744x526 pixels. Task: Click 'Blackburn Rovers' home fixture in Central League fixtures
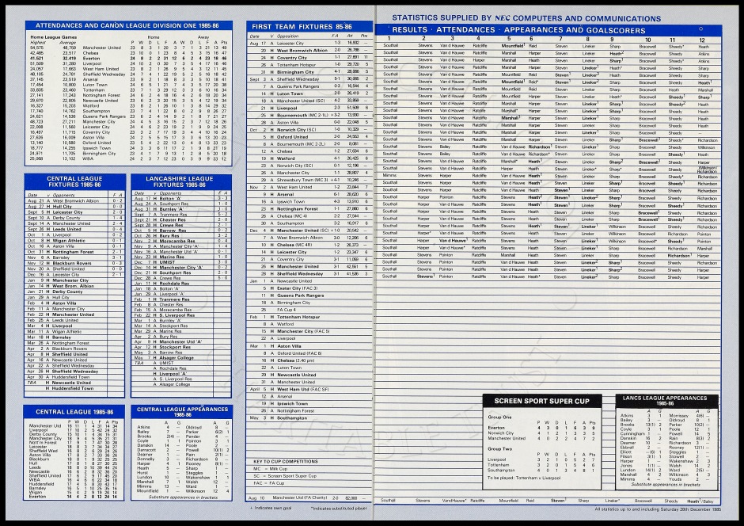point(72,263)
